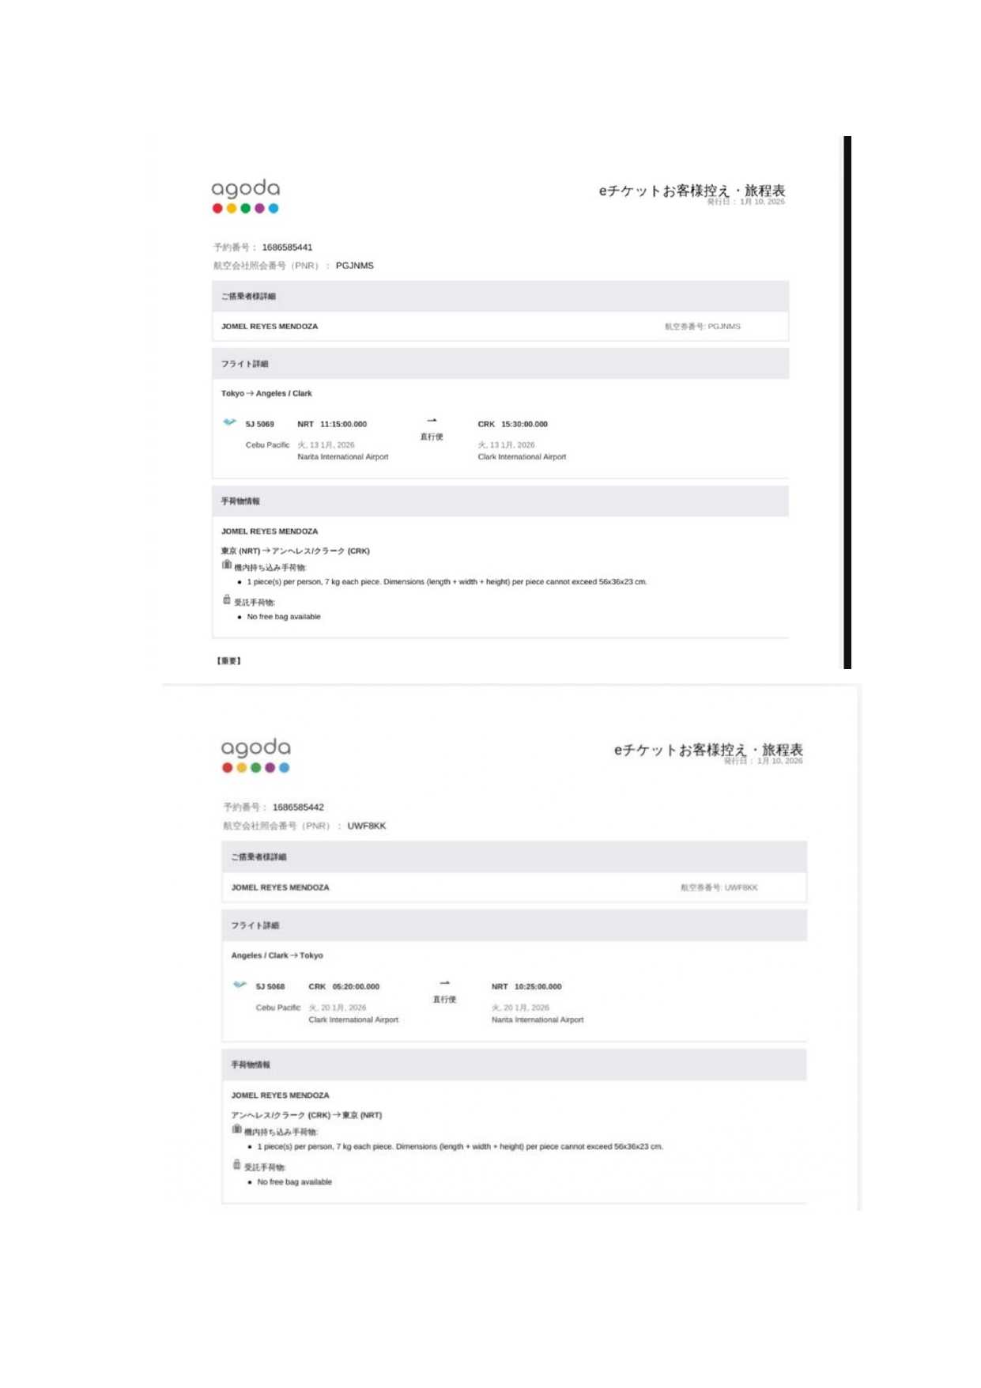Click the checked baggage icon under 東京 (NRT) → アンヘレス route
The width and height of the screenshot is (981, 1388).
227,599
